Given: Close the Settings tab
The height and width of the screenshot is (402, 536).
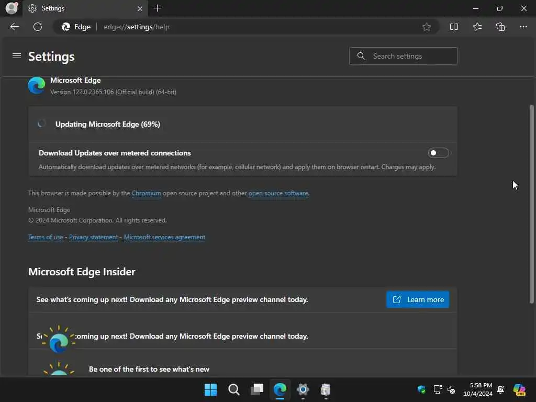Looking at the screenshot, I should click(140, 8).
